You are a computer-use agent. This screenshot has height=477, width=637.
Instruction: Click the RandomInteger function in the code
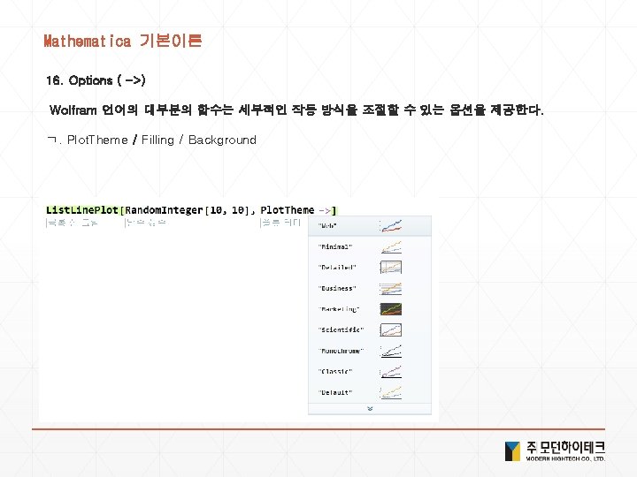point(164,210)
